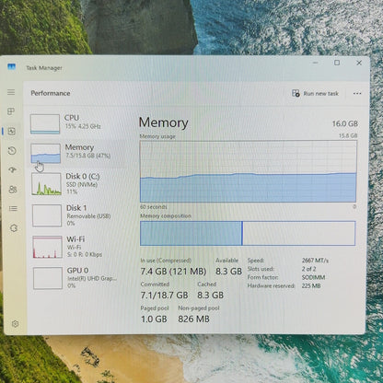
Task: Select the Performance page icon in sidebar
Action: click(x=12, y=132)
